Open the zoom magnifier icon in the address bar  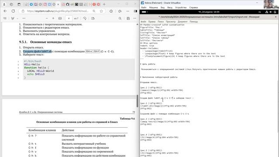pyautogui.click(x=94, y=11)
